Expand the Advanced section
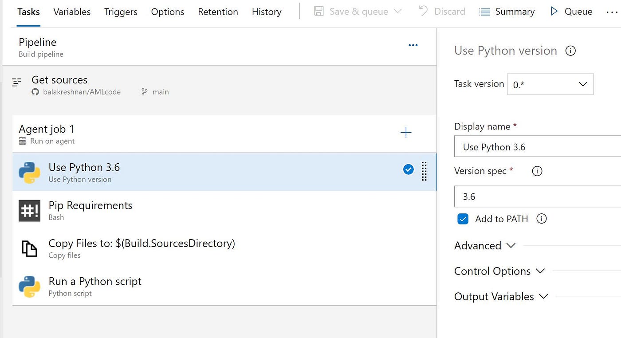Image resolution: width=621 pixels, height=338 pixels. coord(485,245)
